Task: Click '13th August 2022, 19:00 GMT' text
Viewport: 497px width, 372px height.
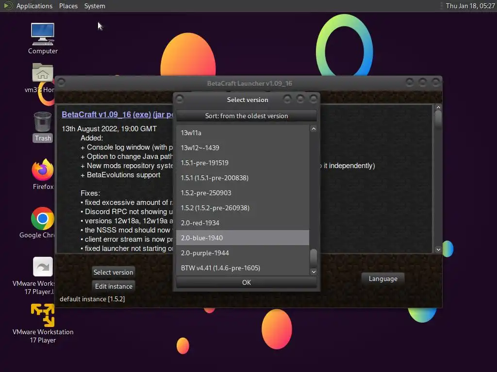Action: click(x=109, y=129)
